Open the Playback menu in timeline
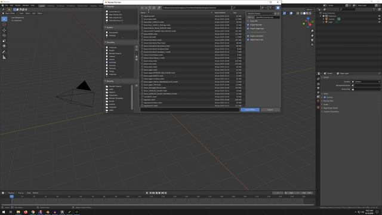This screenshot has height=215, width=382. point(11,193)
